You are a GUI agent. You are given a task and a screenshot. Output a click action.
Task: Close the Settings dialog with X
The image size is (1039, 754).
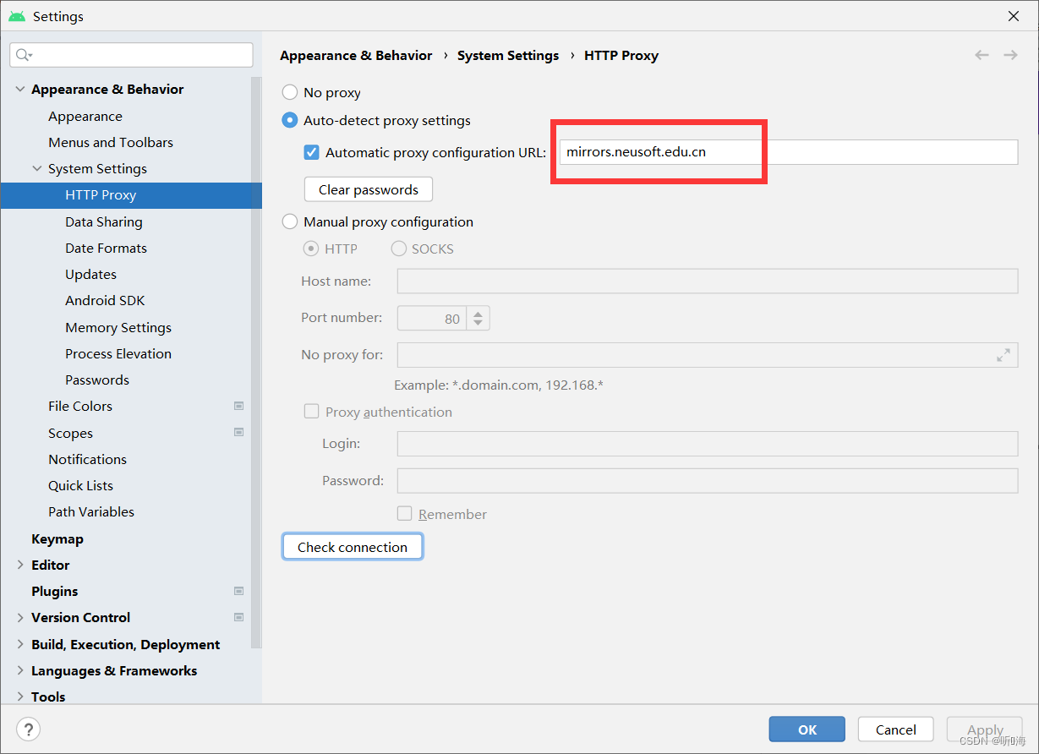[1013, 16]
